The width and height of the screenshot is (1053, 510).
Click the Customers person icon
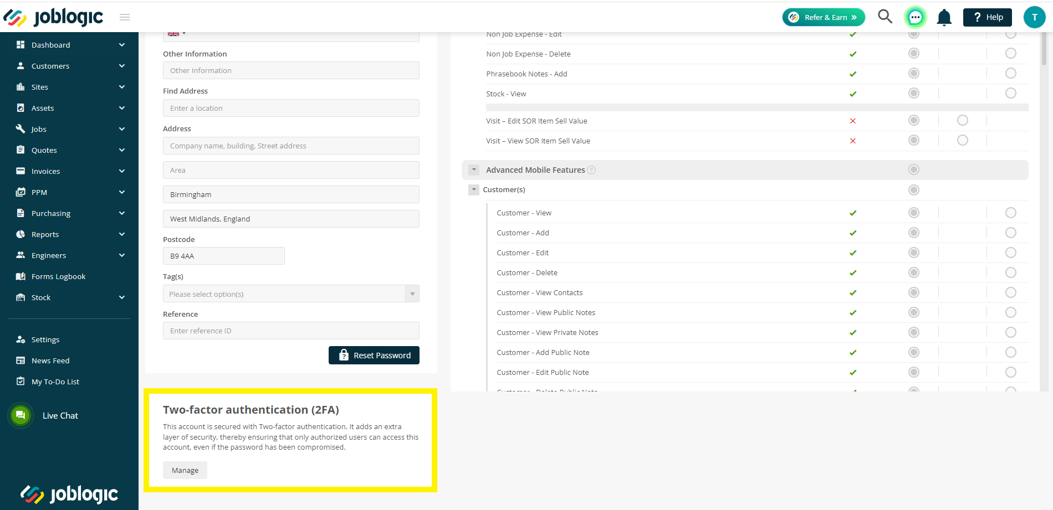click(21, 66)
